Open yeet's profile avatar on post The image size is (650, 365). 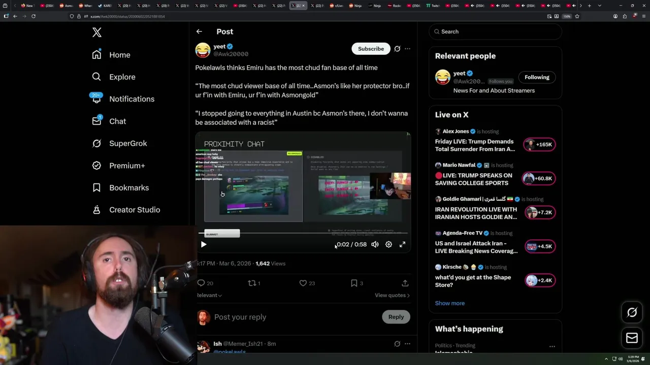pyautogui.click(x=203, y=50)
